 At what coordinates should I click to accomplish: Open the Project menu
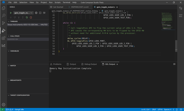[x=44, y=2]
